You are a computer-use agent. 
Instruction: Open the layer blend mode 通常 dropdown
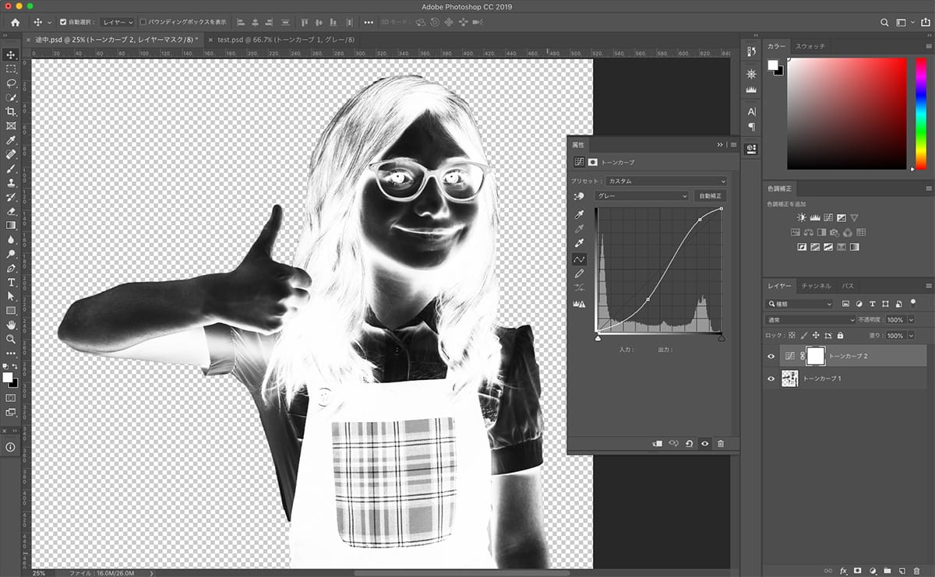[x=810, y=320]
